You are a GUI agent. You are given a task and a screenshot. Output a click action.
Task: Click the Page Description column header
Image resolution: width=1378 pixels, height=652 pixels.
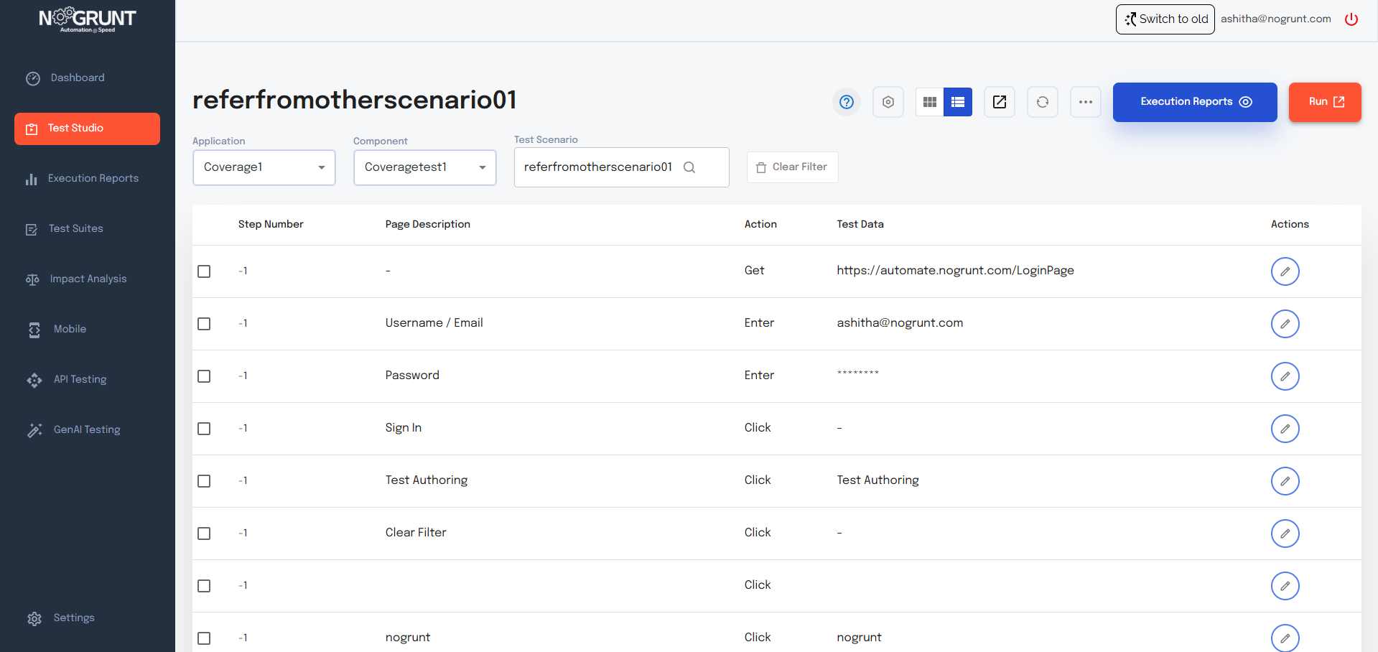(427, 224)
